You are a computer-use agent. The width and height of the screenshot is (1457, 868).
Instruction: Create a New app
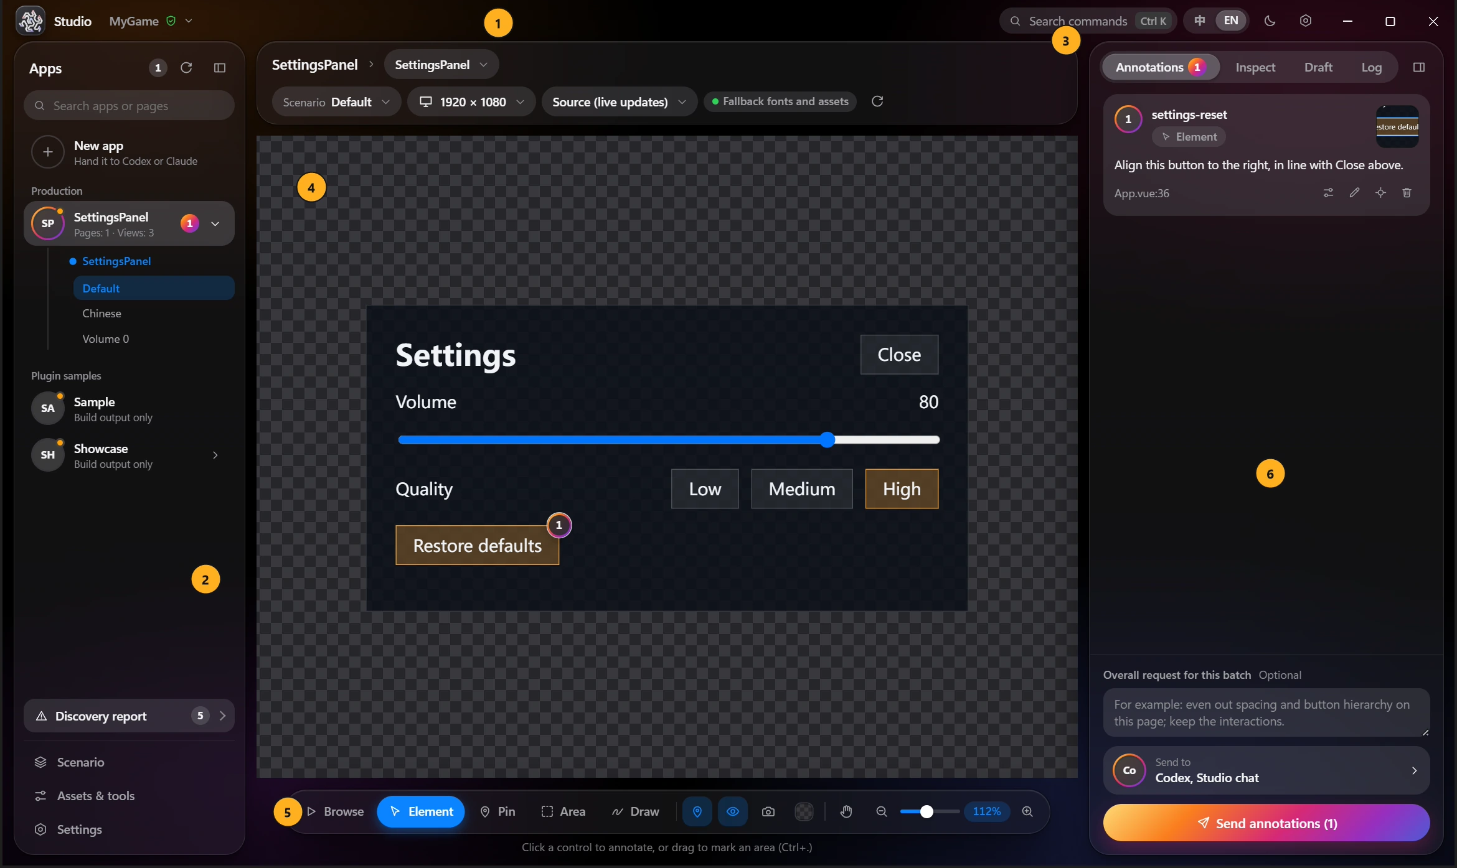[x=129, y=152]
